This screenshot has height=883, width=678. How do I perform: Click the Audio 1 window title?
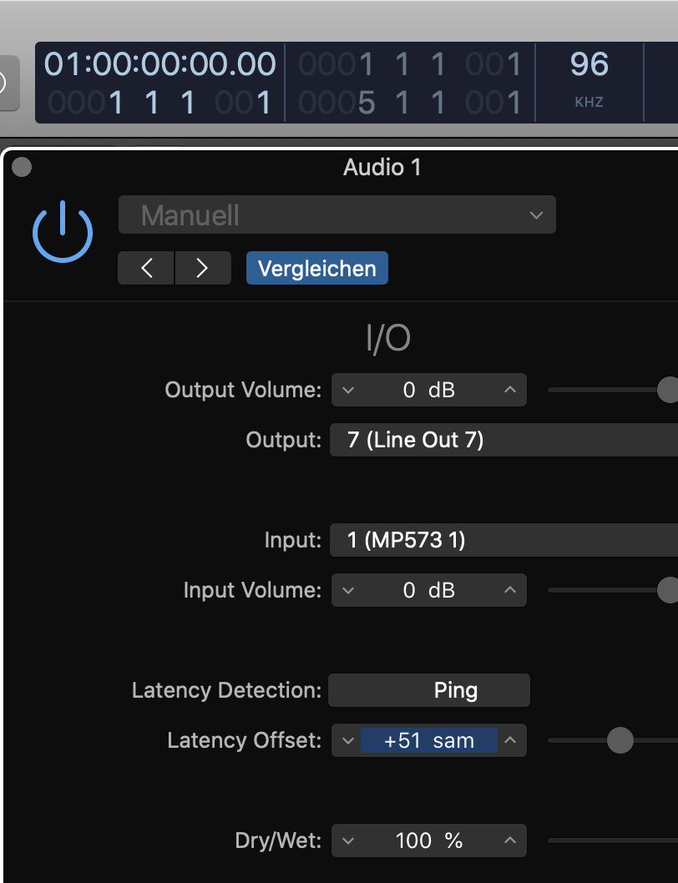[x=382, y=167]
